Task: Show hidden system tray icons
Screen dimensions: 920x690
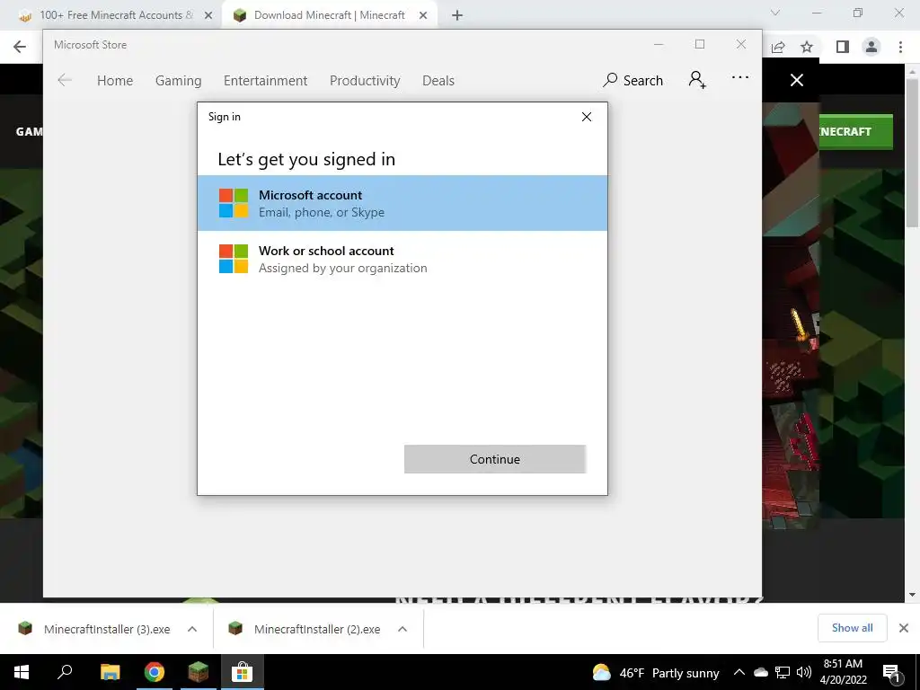Action: point(739,672)
